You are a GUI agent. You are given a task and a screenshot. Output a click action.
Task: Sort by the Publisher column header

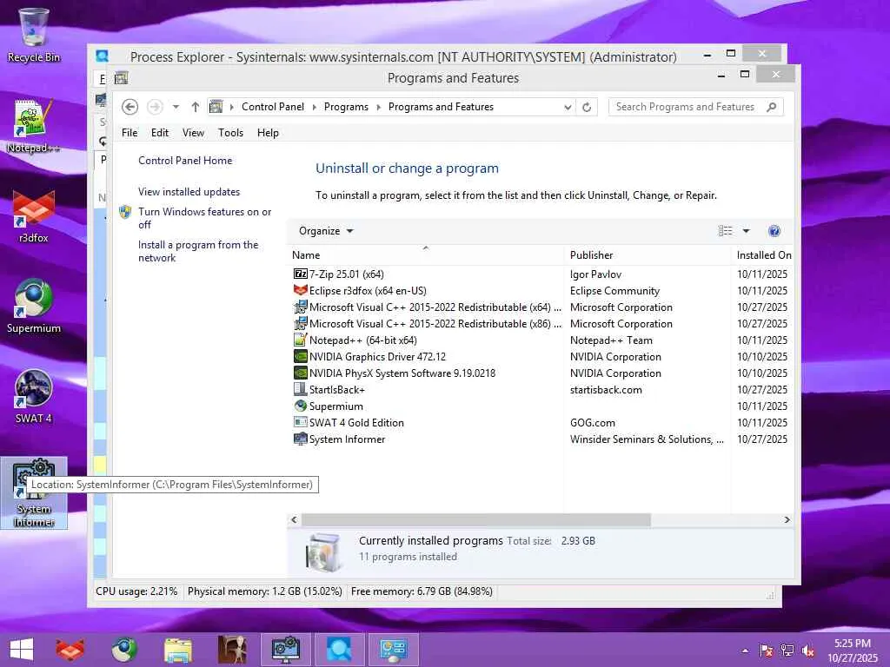(648, 255)
